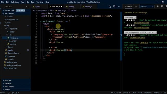Open README.md file

(x=11, y=68)
